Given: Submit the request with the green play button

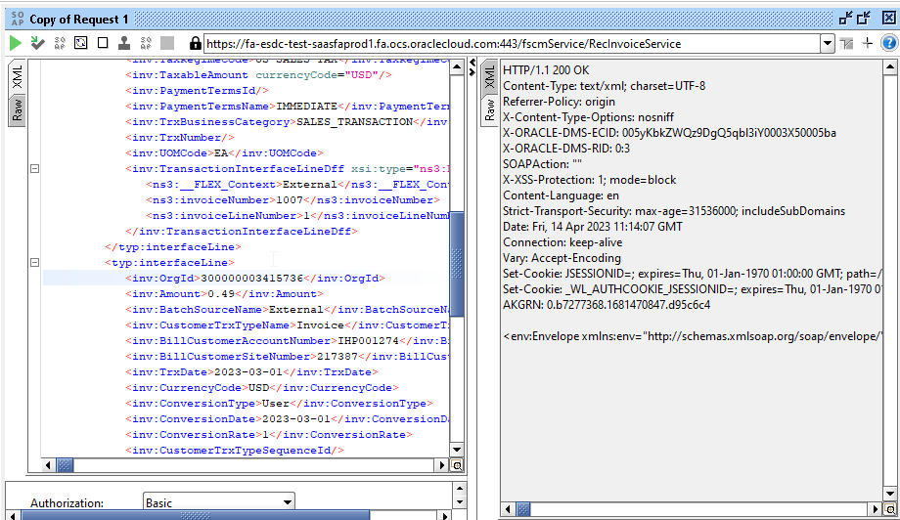Looking at the screenshot, I should point(15,43).
